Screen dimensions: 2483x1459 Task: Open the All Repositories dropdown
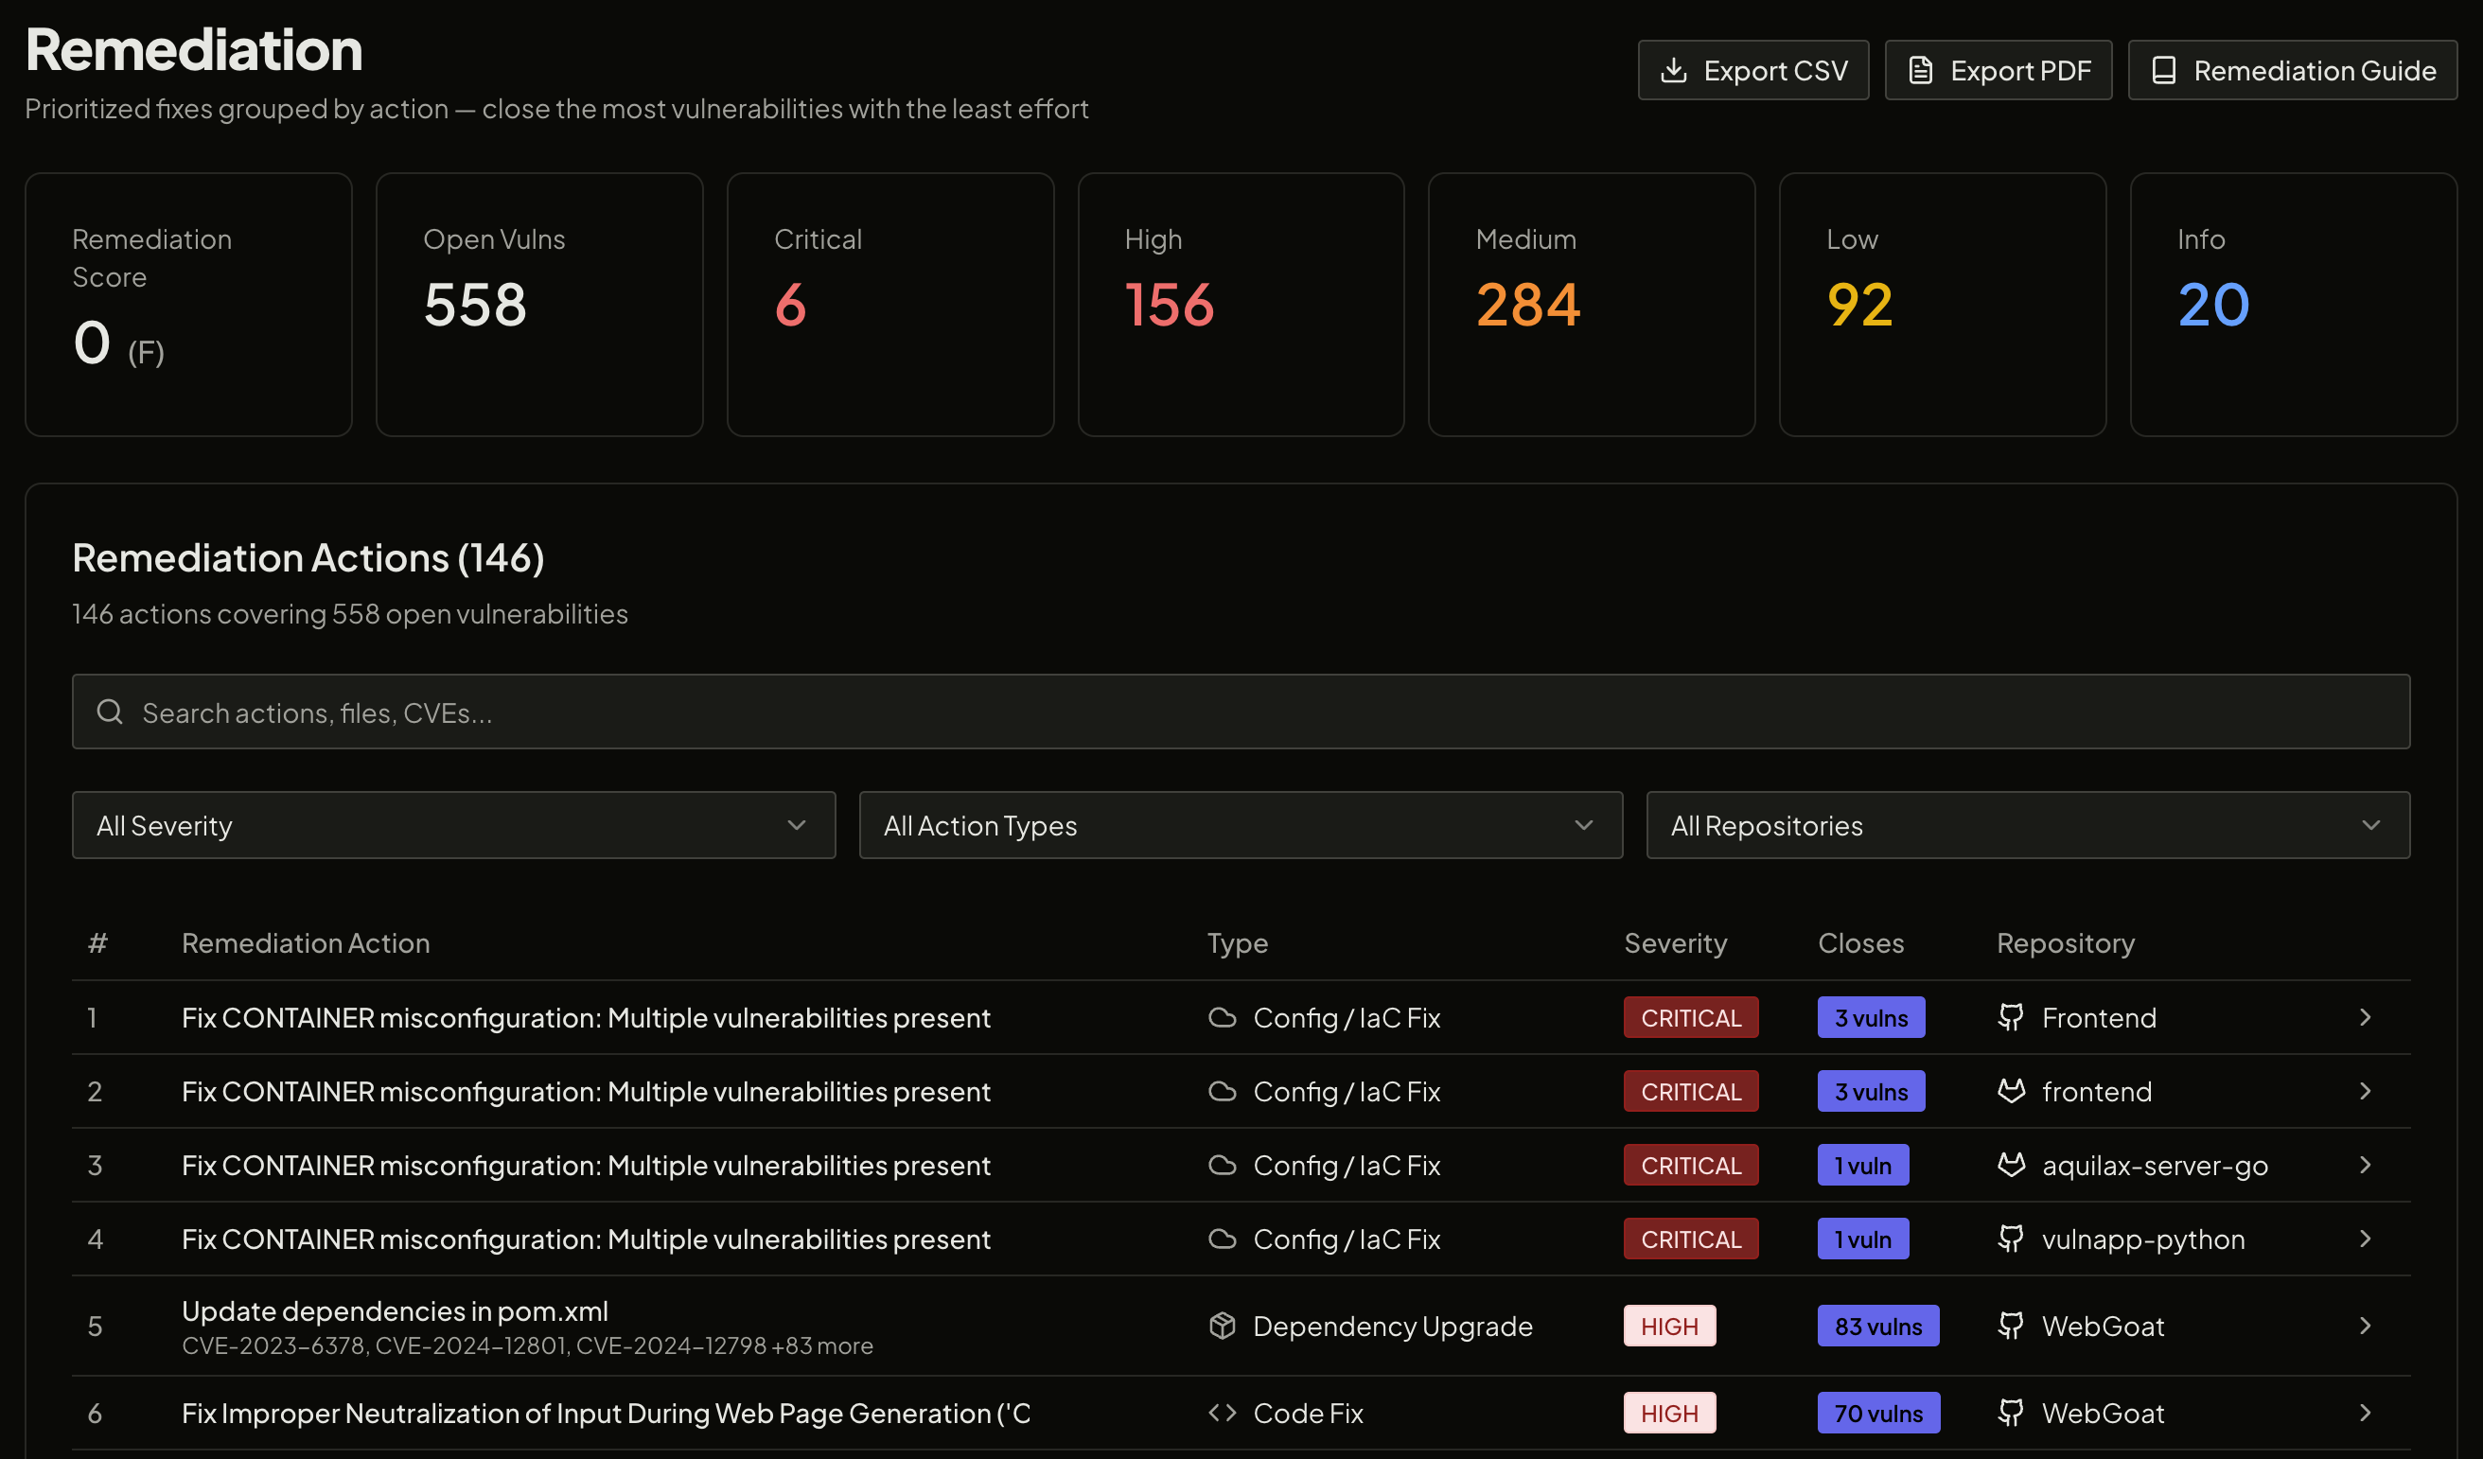point(2028,824)
